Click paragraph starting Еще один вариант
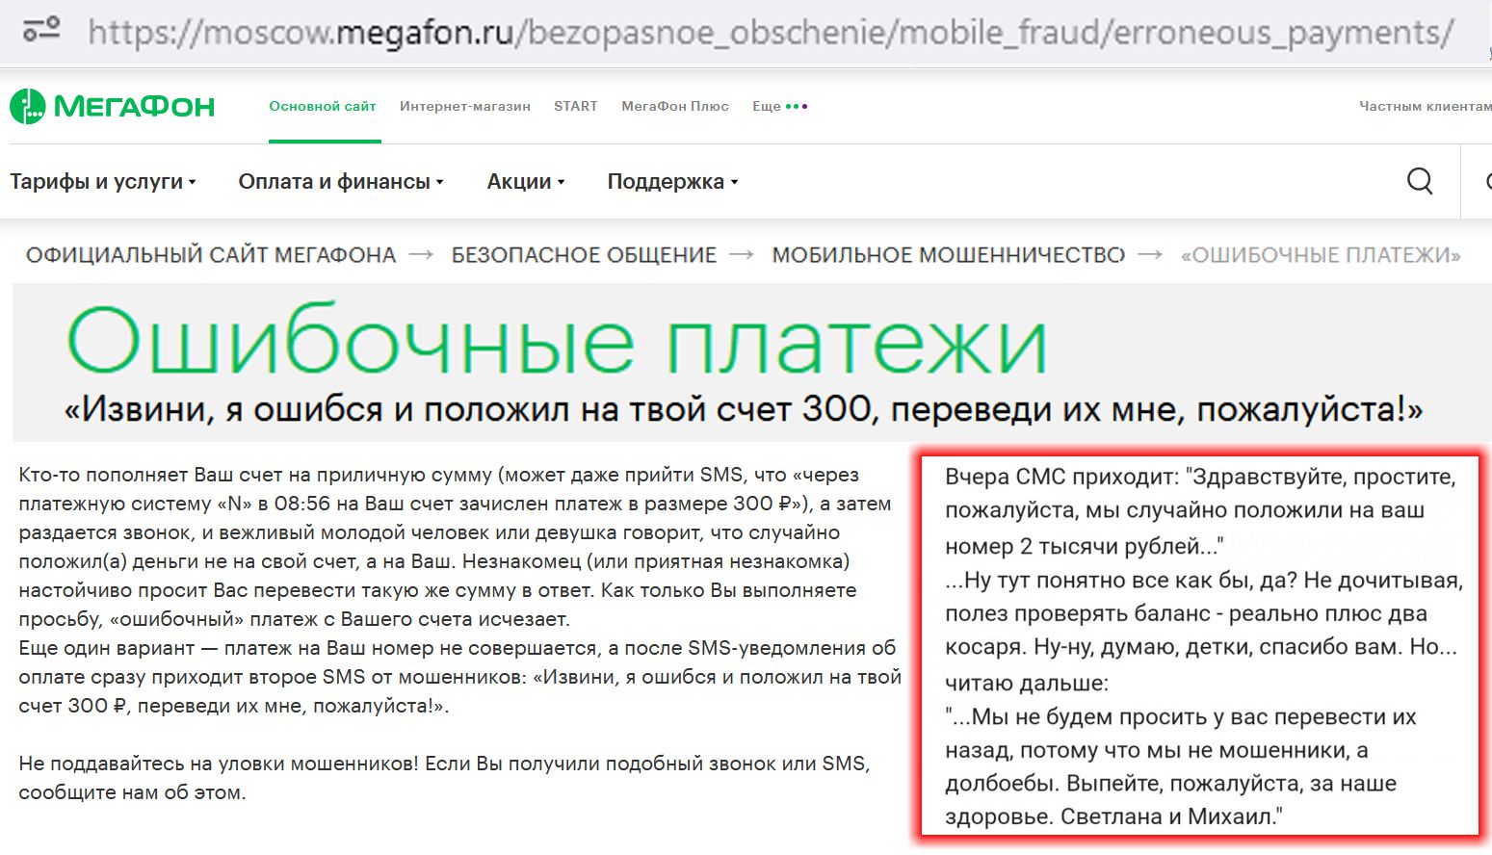 [459, 677]
